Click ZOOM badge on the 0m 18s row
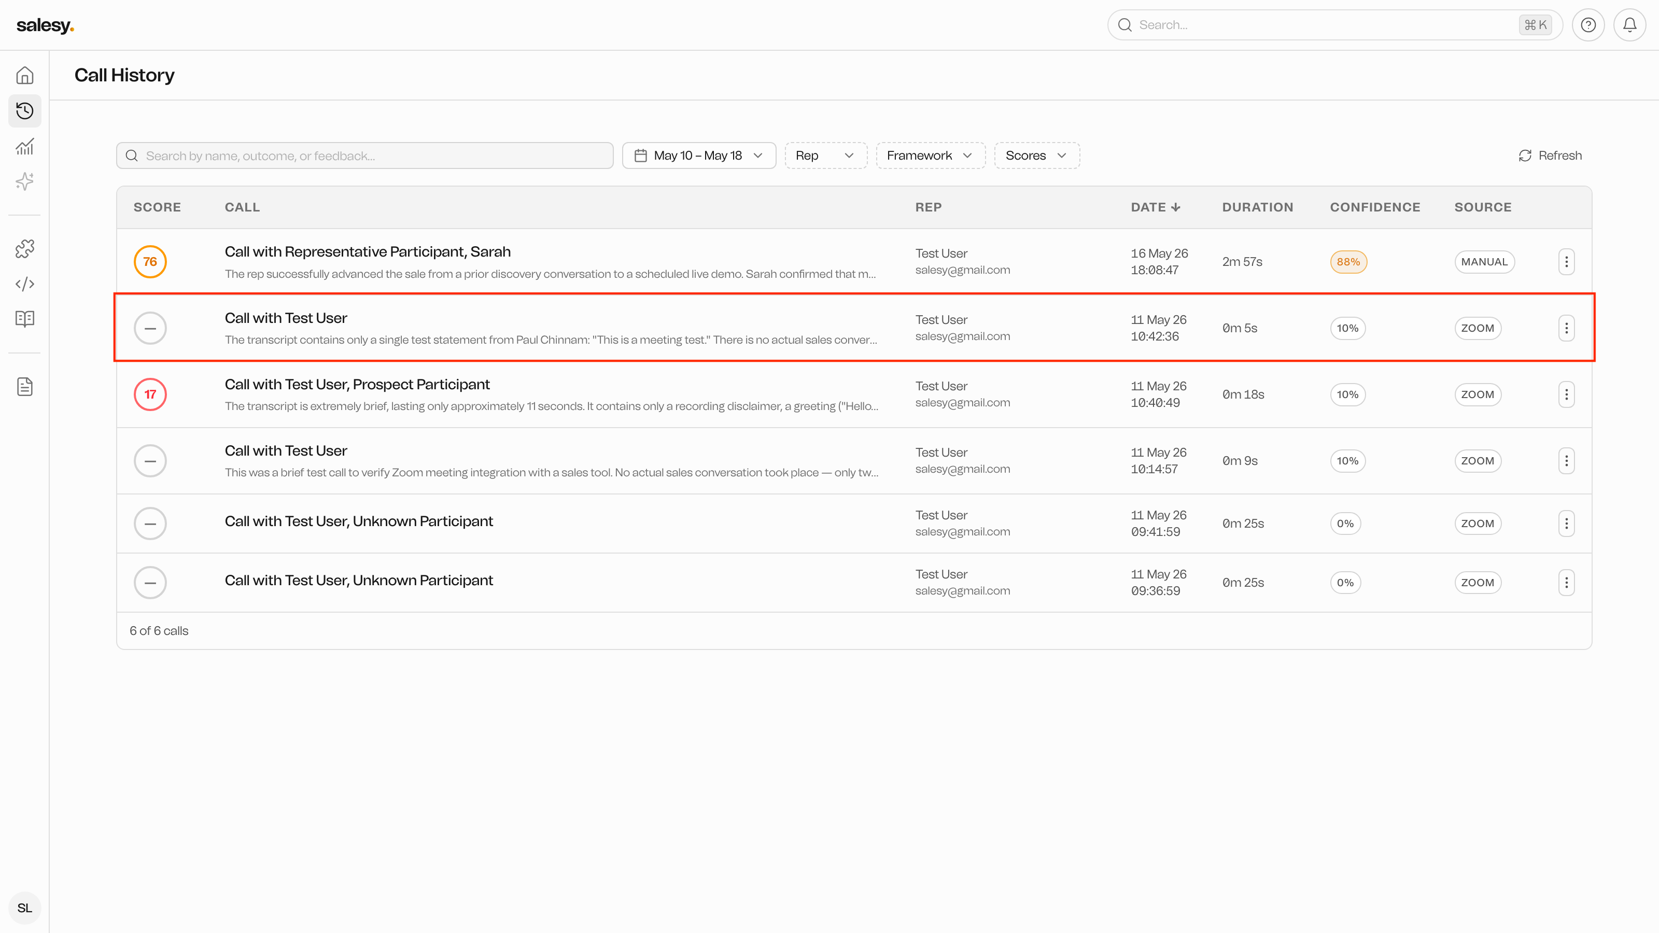The width and height of the screenshot is (1659, 933). pyautogui.click(x=1478, y=394)
